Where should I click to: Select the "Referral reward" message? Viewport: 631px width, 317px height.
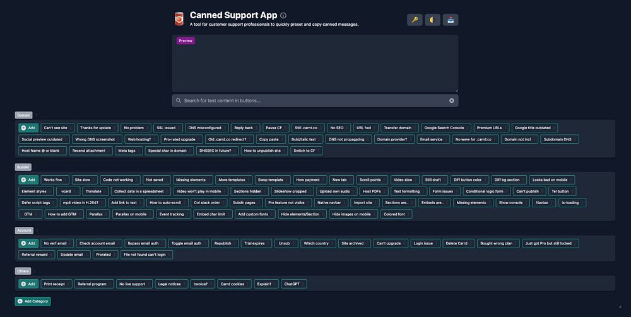[x=37, y=255]
